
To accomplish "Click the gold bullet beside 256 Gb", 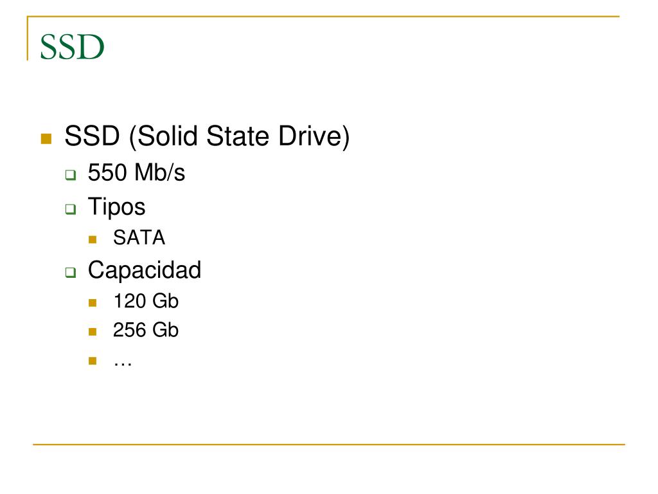I will [93, 332].
